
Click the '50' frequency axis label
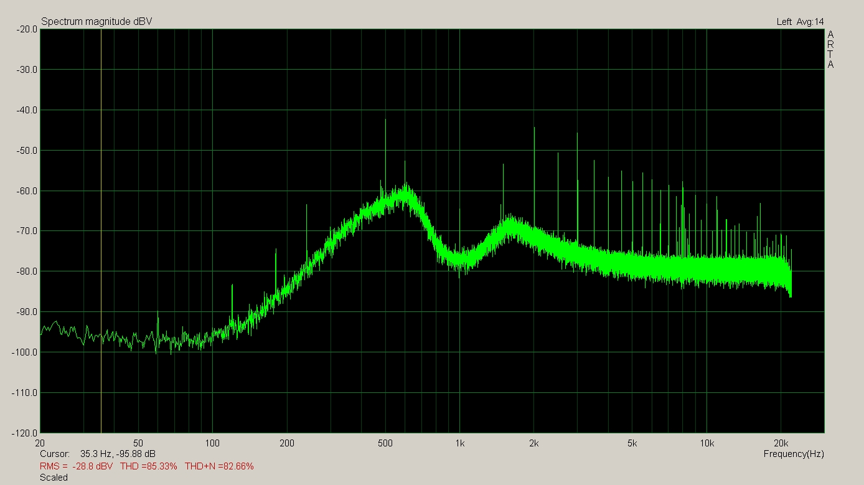138,443
